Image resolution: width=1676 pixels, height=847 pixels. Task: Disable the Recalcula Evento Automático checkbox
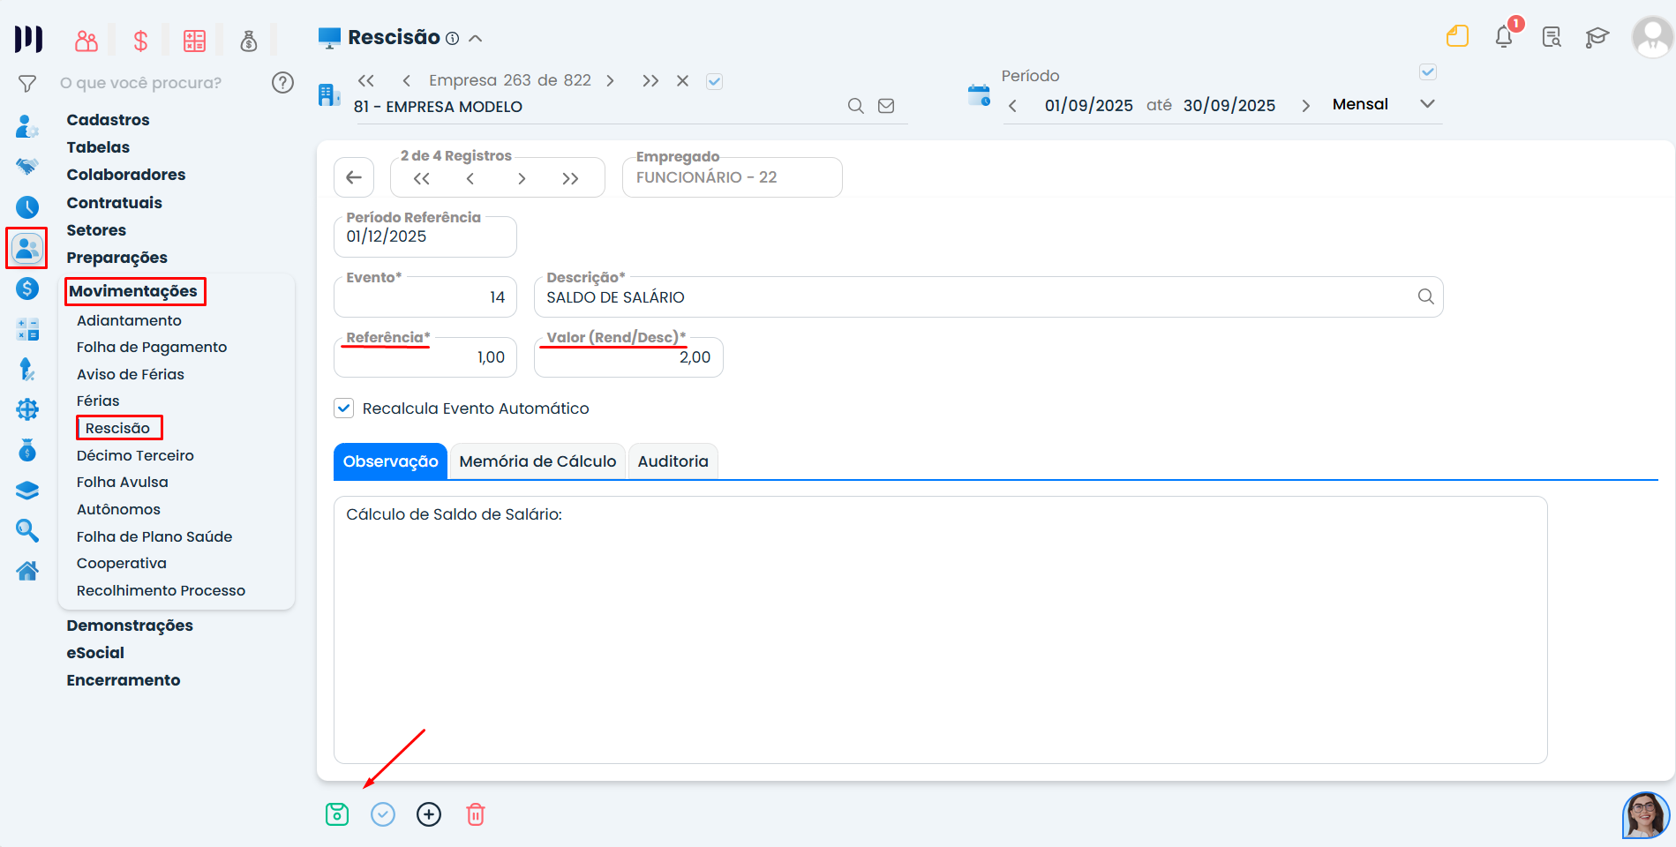(343, 408)
